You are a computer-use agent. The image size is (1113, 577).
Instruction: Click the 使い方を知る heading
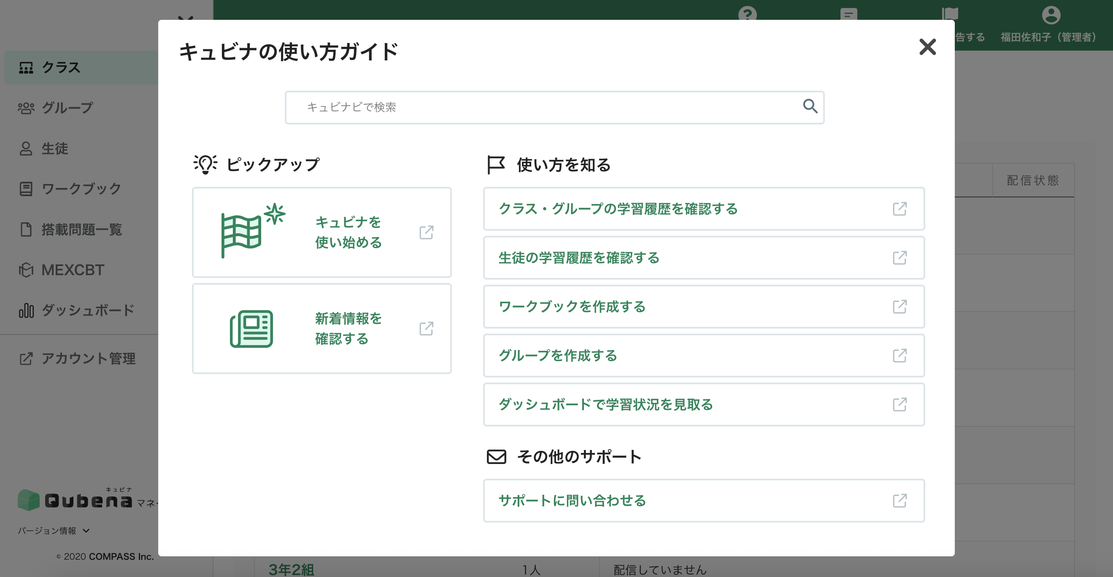[x=564, y=165]
